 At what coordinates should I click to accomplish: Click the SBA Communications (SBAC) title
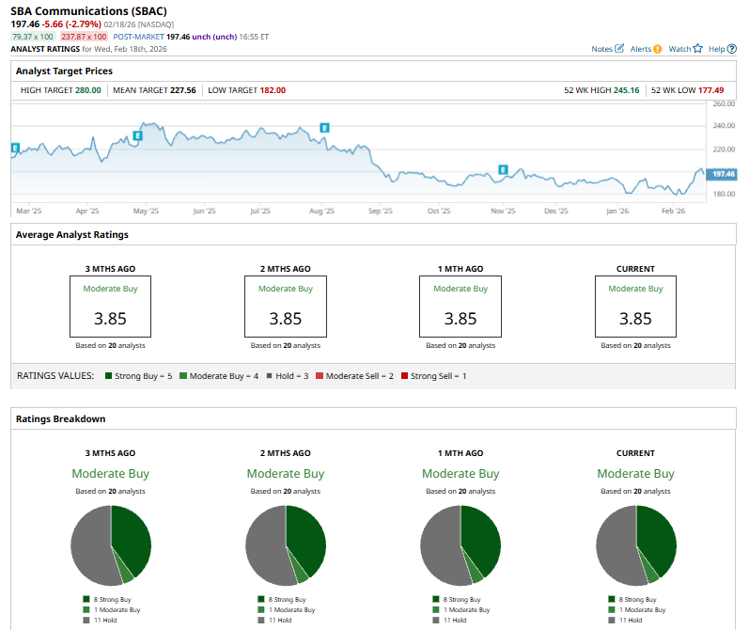[x=90, y=11]
